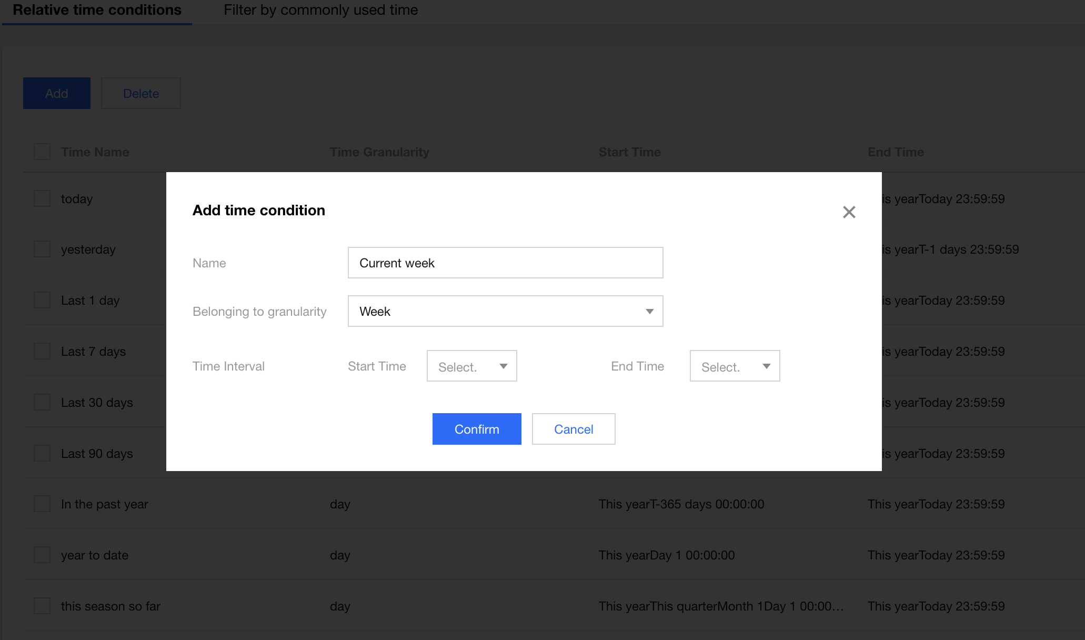Check the yesterday row checkbox
1085x640 pixels.
tap(42, 249)
